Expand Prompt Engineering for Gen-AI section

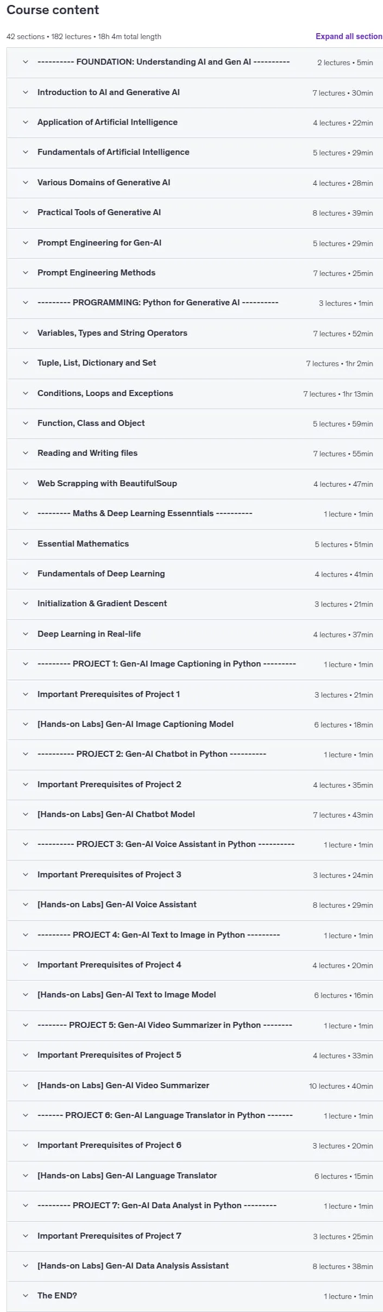coord(194,243)
